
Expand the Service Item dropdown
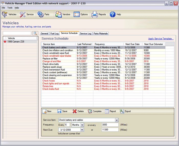(117, 120)
